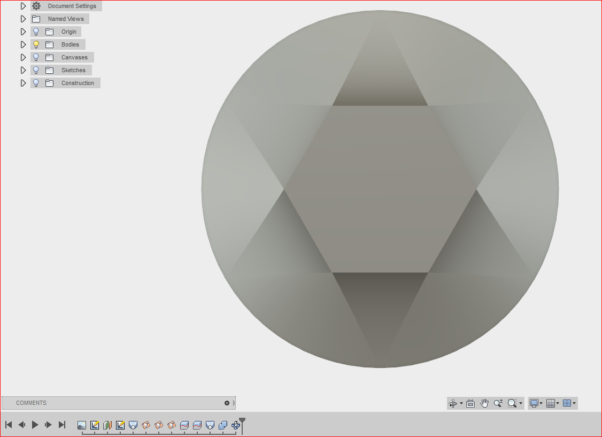Play the timeline history
The image size is (602, 437).
pyautogui.click(x=35, y=425)
